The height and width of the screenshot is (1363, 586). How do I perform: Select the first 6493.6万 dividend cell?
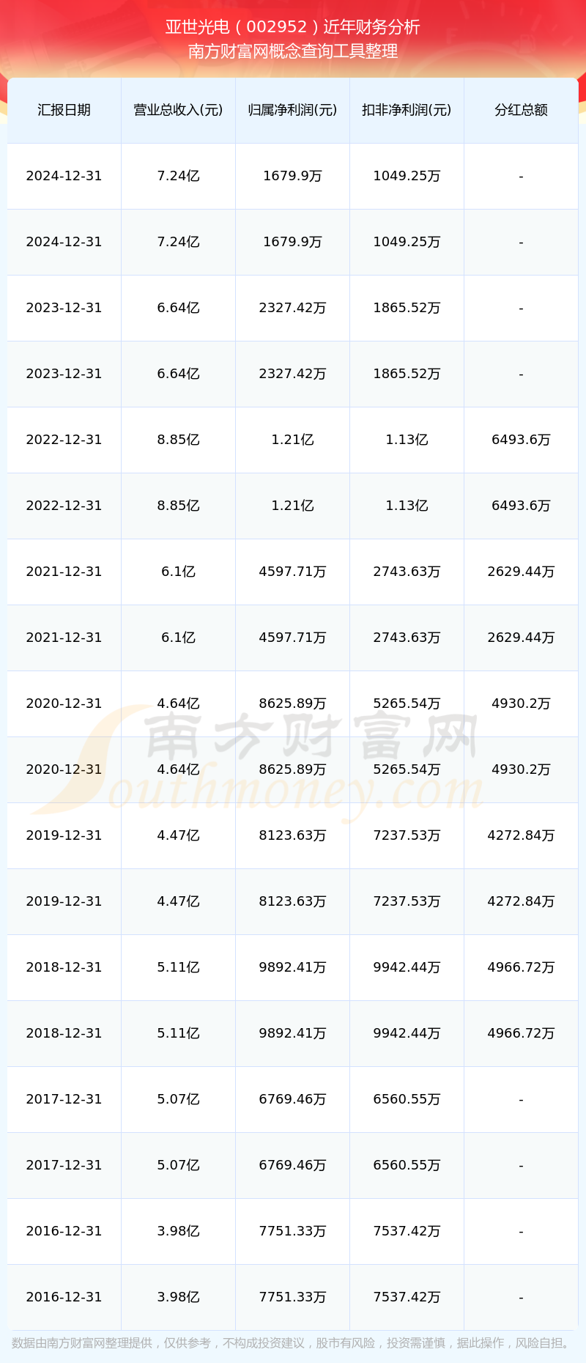(x=521, y=440)
